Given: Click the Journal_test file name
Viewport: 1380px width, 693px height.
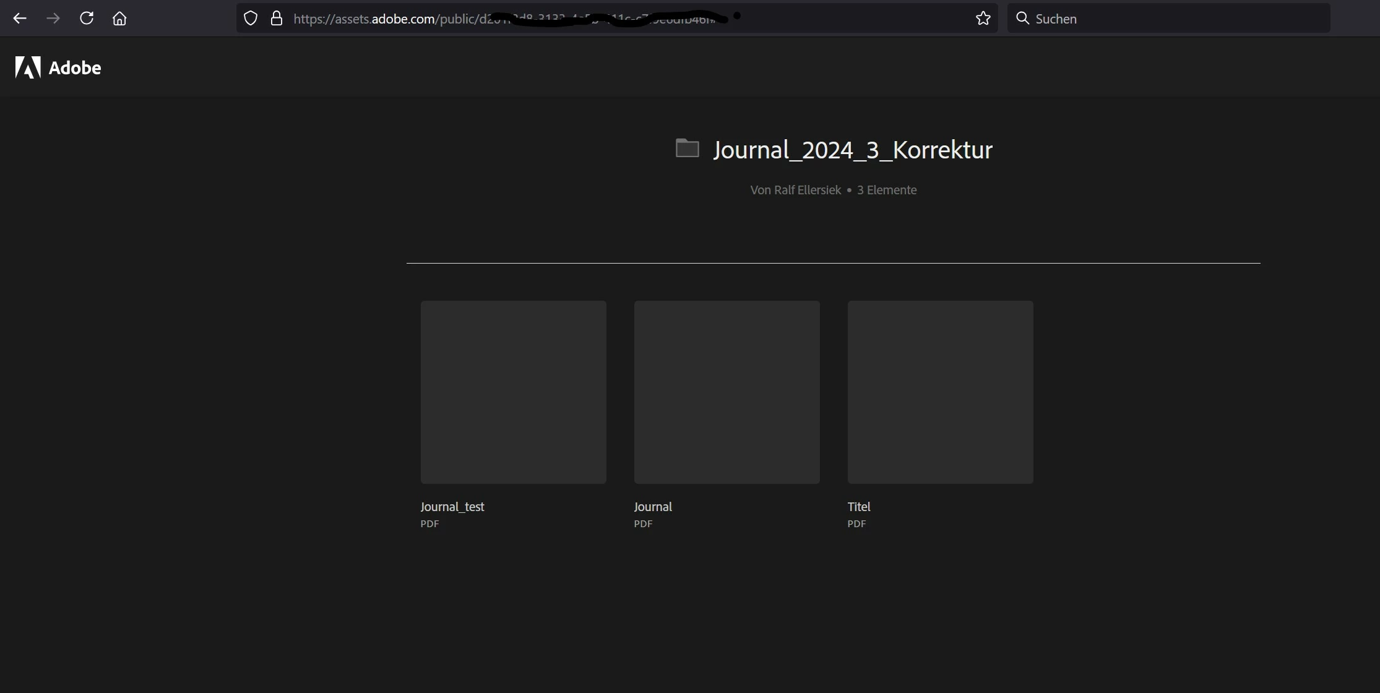Looking at the screenshot, I should coord(452,507).
